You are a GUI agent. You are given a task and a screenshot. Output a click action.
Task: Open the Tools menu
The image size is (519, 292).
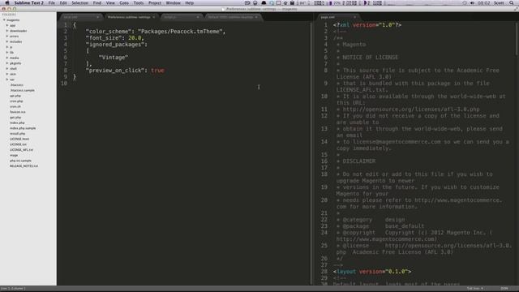tap(139, 2)
